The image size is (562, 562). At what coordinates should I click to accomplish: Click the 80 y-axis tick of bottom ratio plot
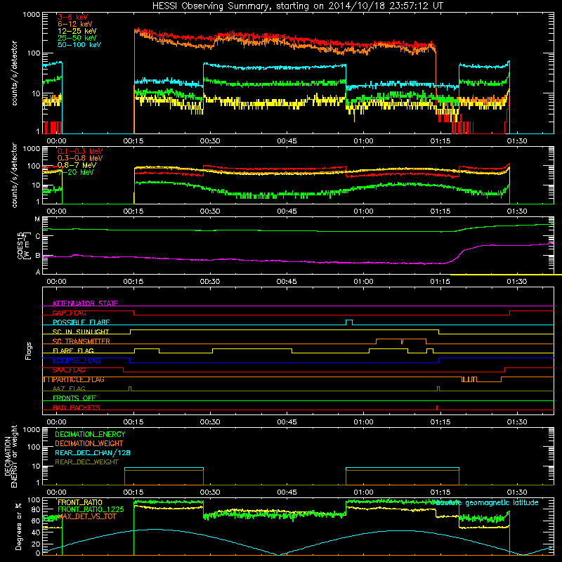(36, 509)
